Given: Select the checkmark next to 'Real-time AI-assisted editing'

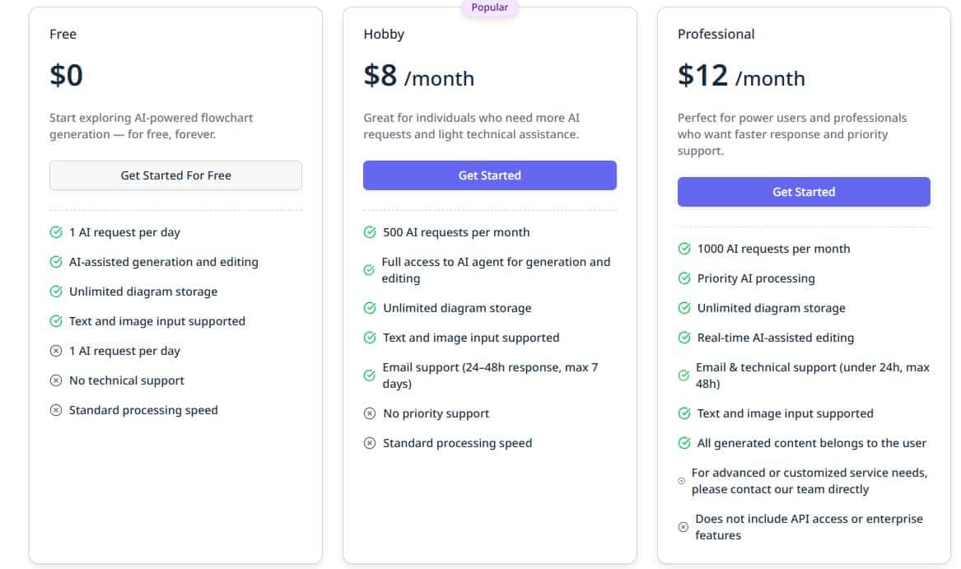Looking at the screenshot, I should point(683,338).
